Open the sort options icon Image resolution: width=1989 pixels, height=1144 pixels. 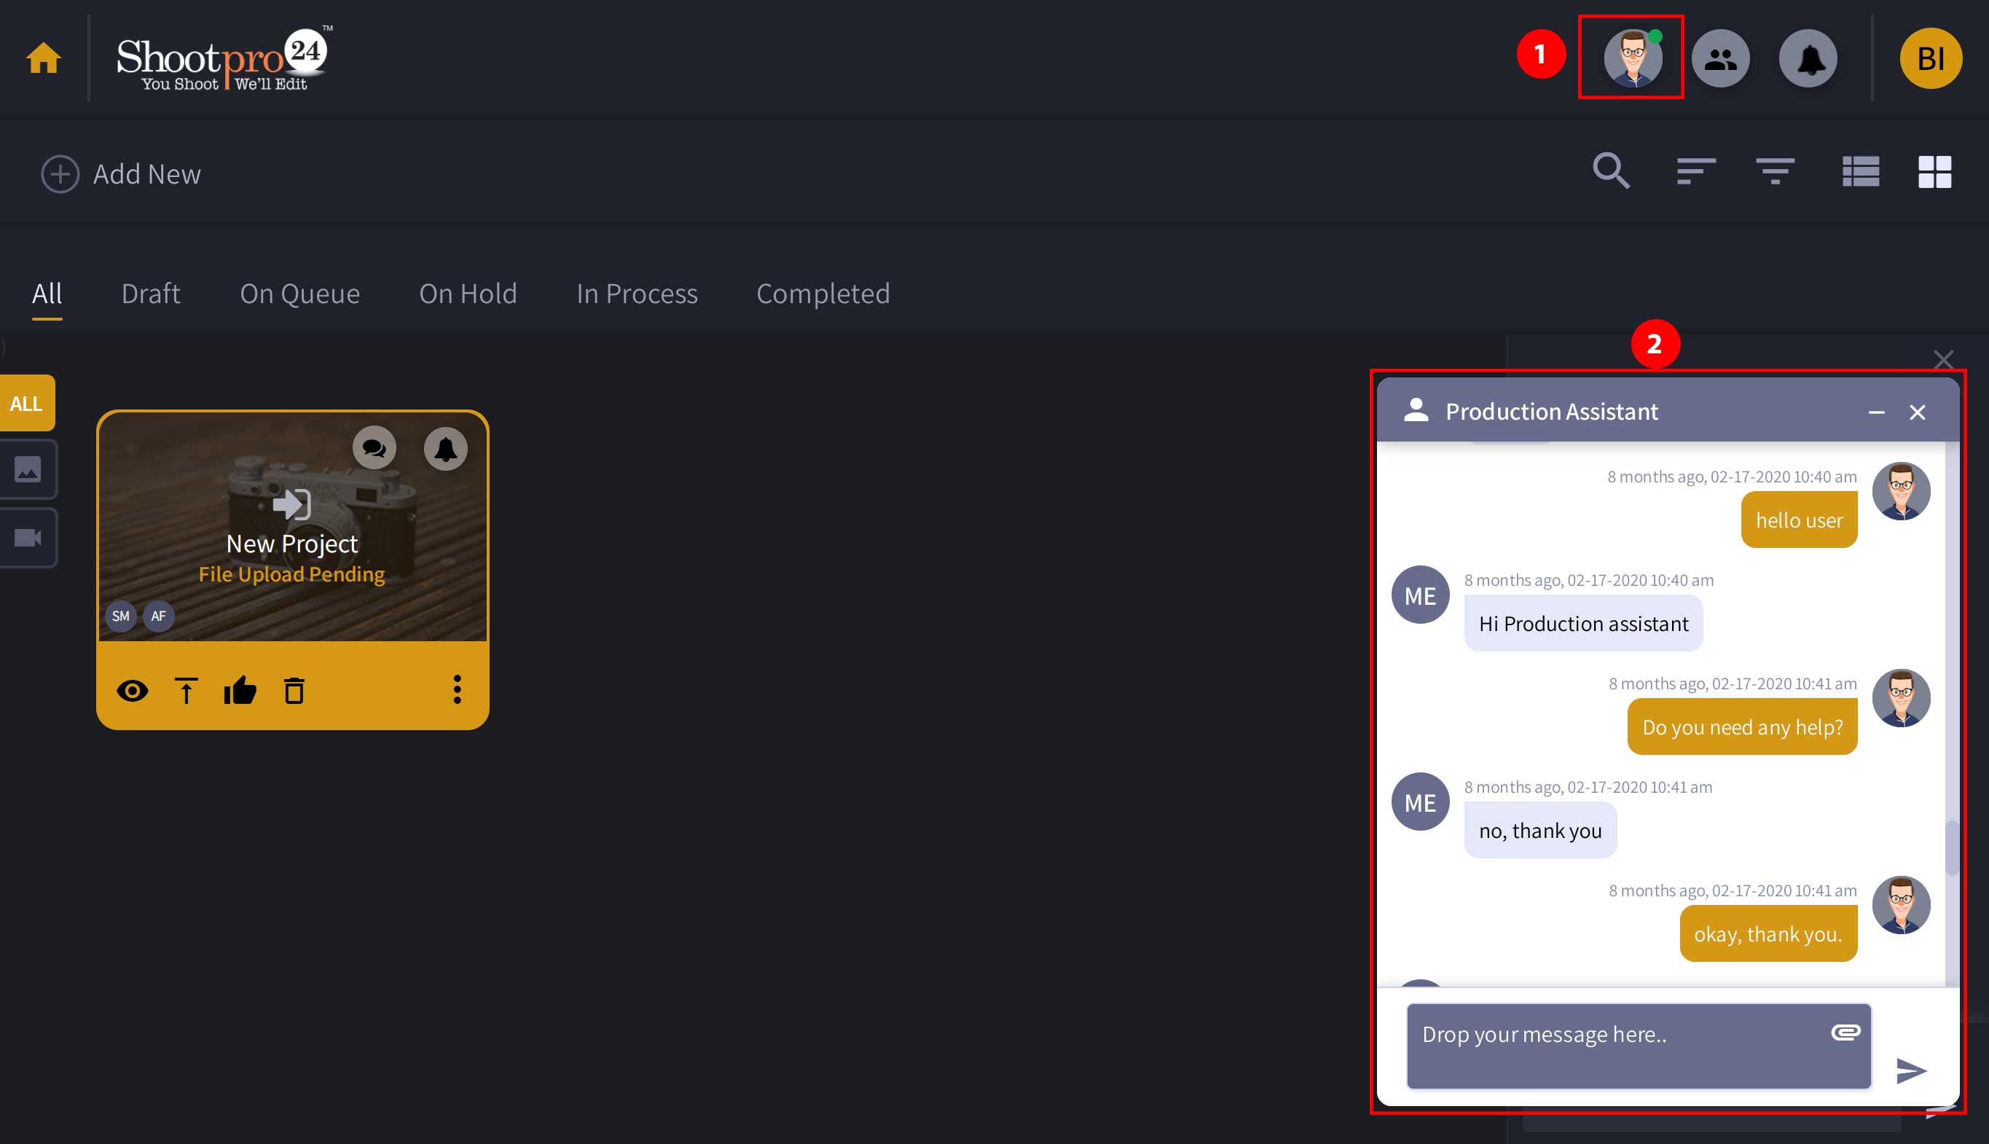1695,171
